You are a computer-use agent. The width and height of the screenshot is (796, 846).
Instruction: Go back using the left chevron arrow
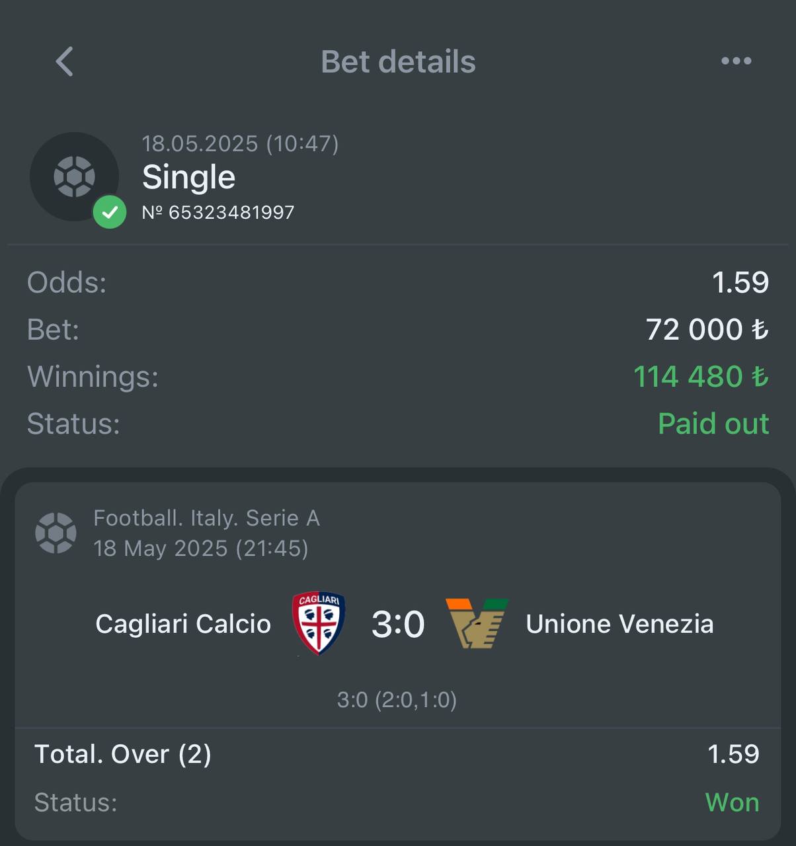coord(64,61)
